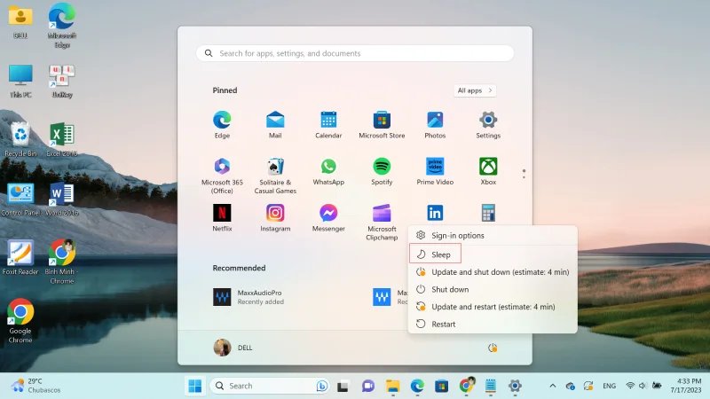The image size is (710, 399).
Task: Open File Explorer from the taskbar
Action: (x=392, y=387)
